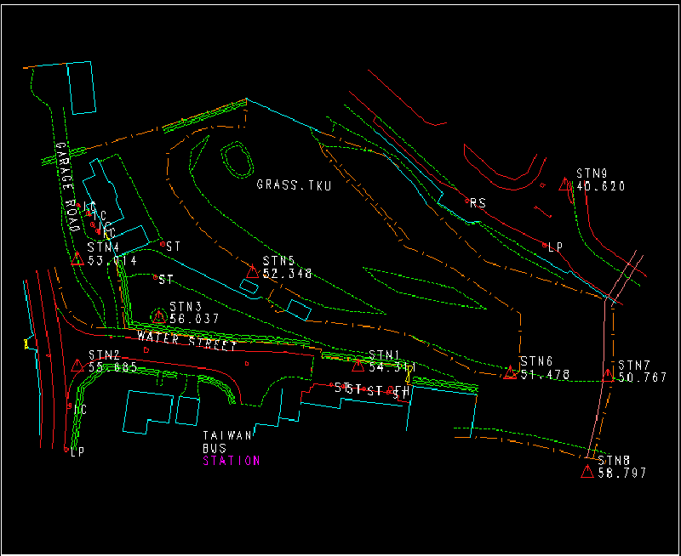Select the STN4 triangle station symbol
Viewport: 681px width, 556px height.
[77, 259]
